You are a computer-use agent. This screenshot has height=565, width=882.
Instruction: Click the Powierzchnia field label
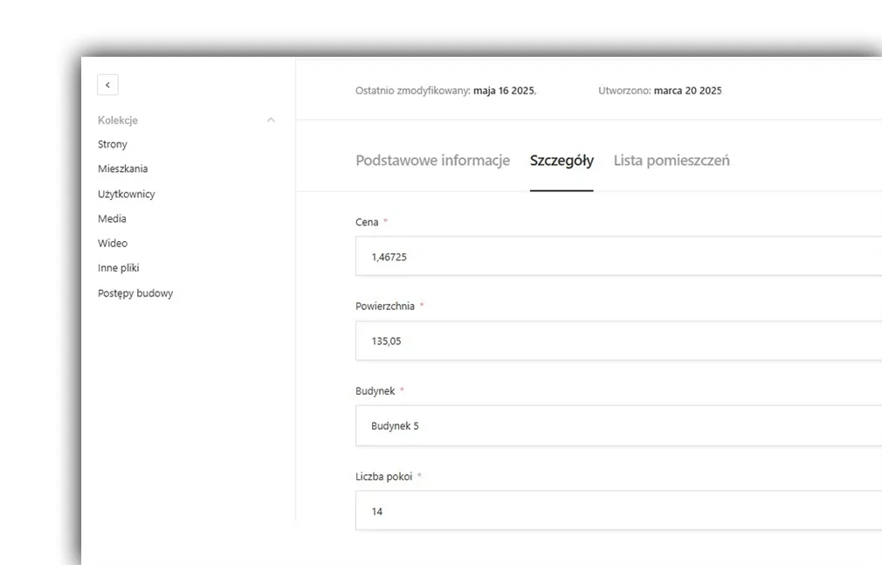tap(385, 307)
